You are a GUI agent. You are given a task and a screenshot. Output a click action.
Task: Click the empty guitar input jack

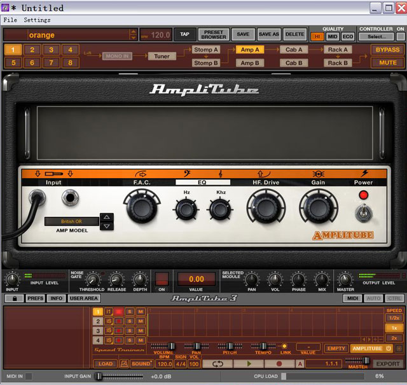(x=70, y=198)
